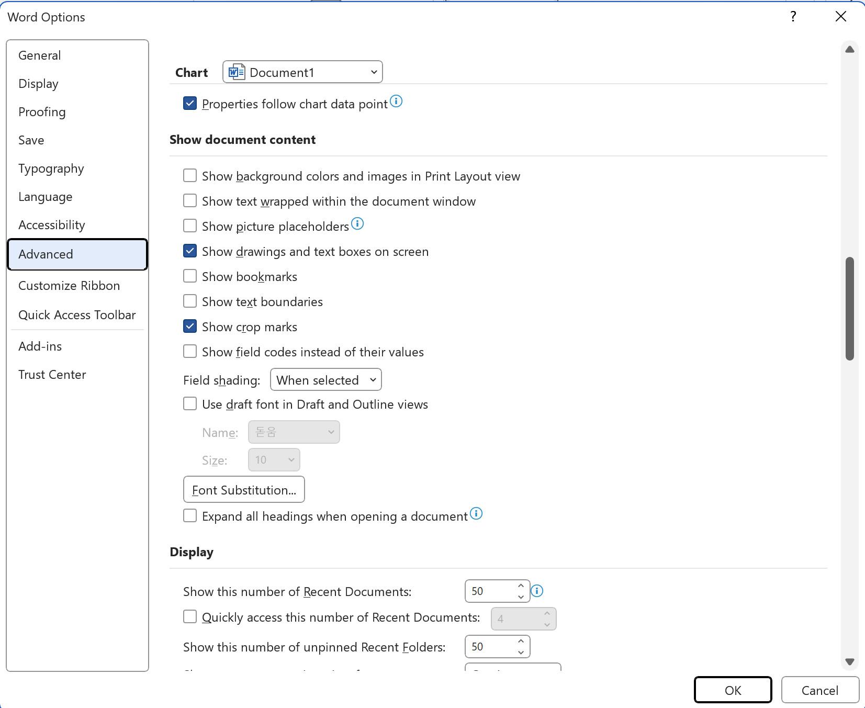Disable Show crop marks
865x708 pixels.
[x=190, y=326]
